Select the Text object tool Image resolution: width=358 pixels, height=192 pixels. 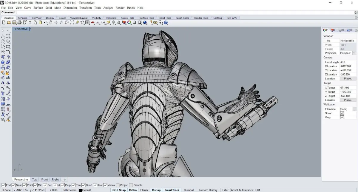tap(3, 93)
